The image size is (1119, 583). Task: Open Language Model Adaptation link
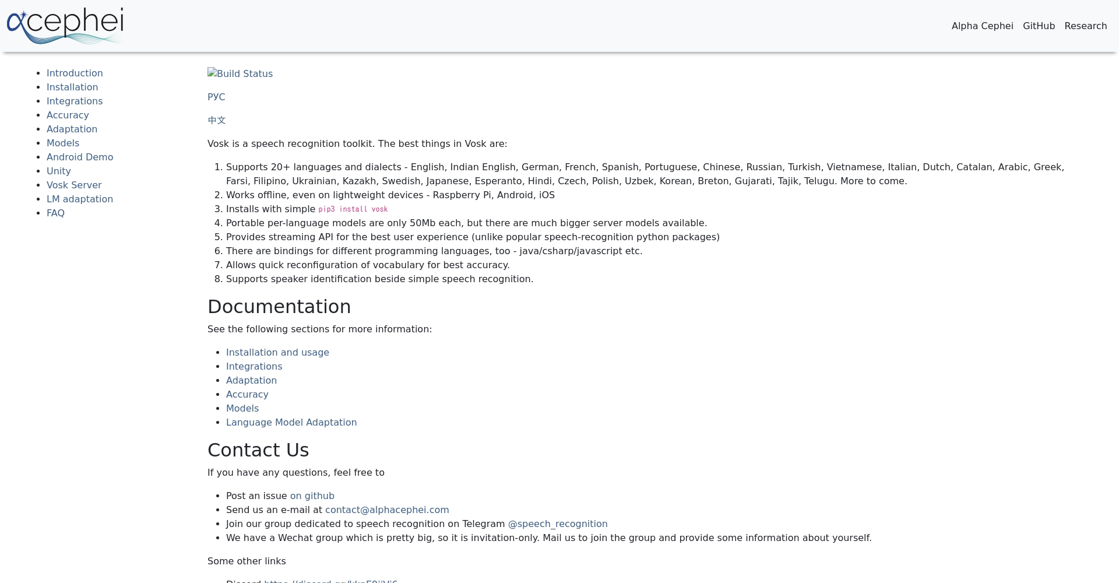pyautogui.click(x=291, y=422)
